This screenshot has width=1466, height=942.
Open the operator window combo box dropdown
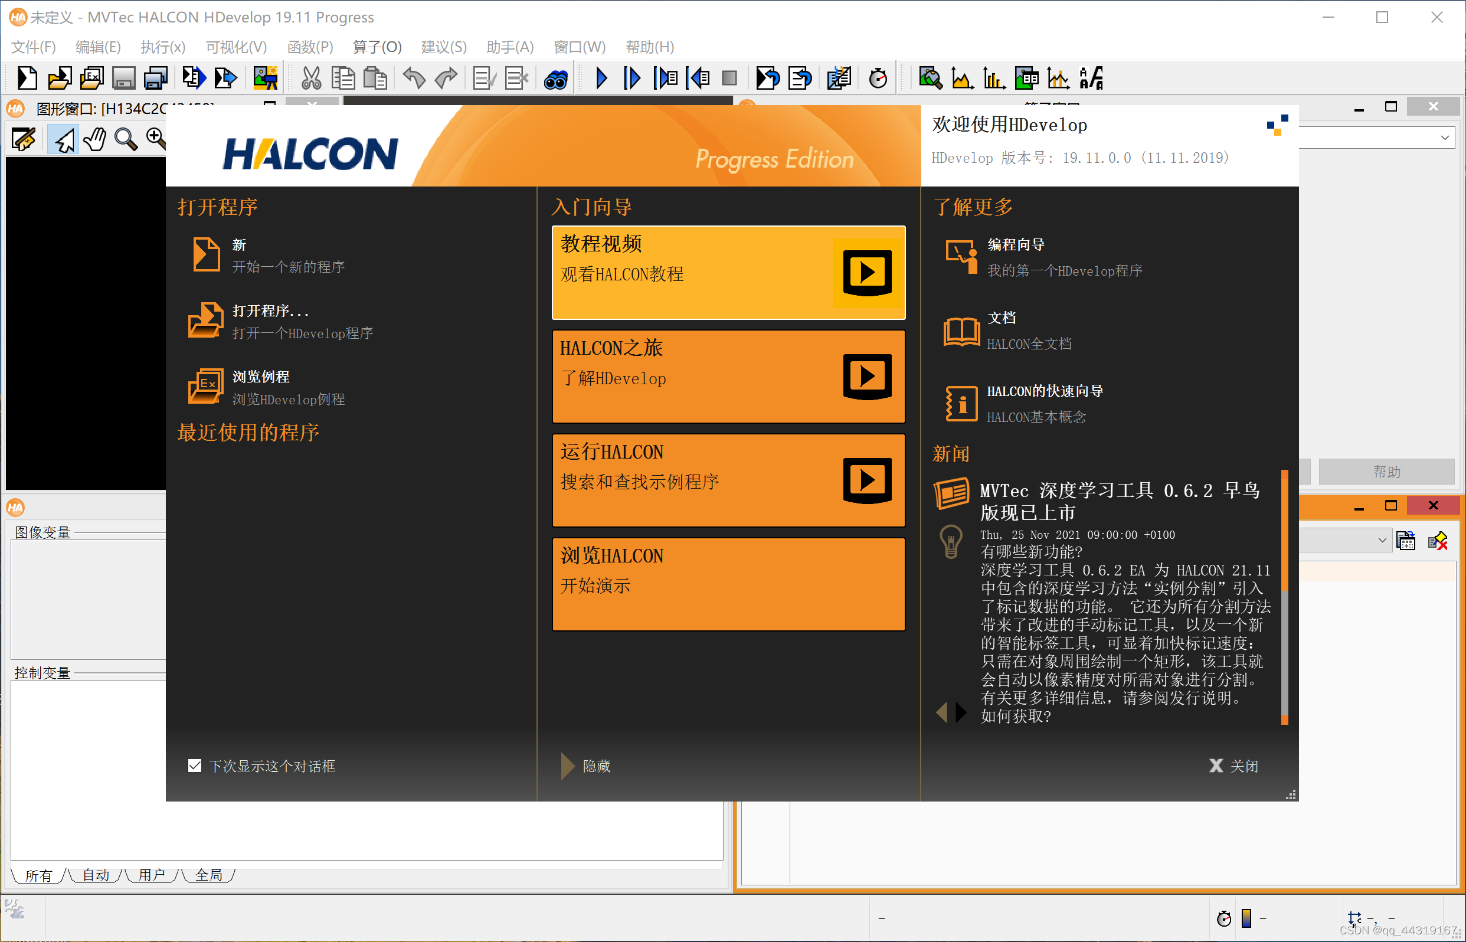tap(1444, 138)
